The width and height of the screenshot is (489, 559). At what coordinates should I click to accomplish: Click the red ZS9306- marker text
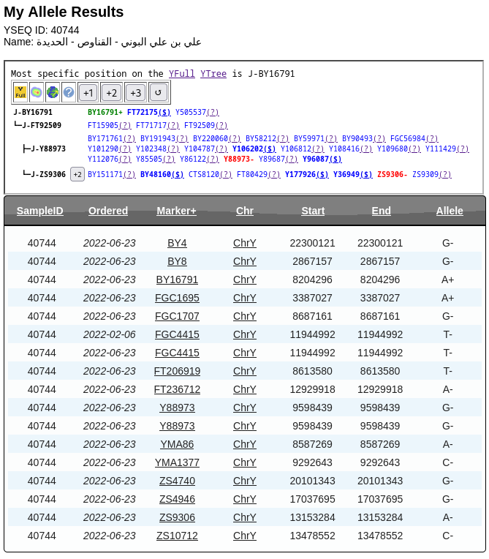click(392, 174)
